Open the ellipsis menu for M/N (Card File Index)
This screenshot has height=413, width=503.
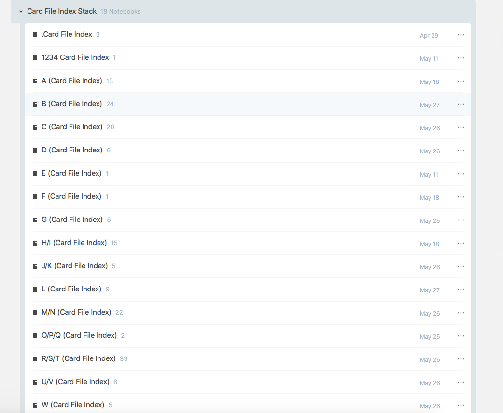pos(461,313)
